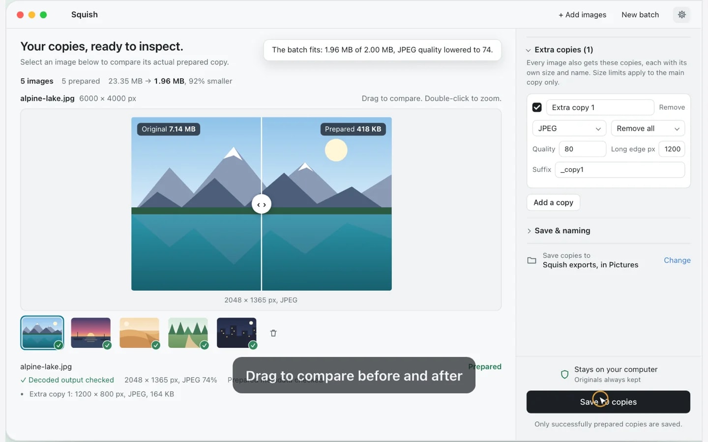Expand the Save & naming section
Image resolution: width=708 pixels, height=442 pixels.
tap(559, 231)
